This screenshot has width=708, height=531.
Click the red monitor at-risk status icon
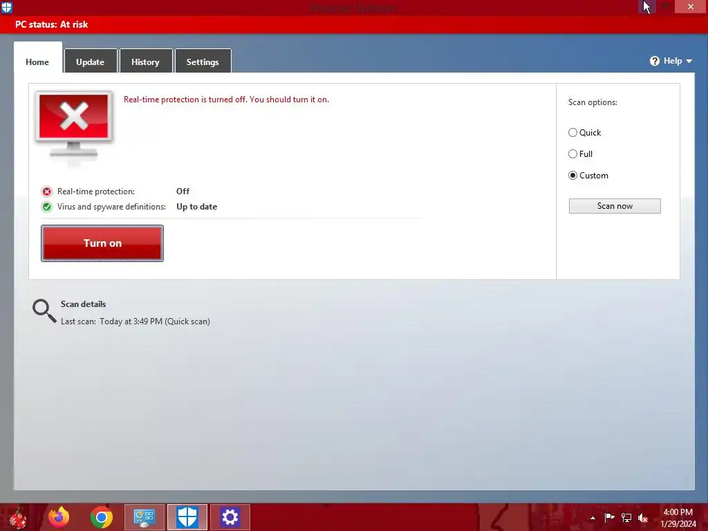click(73, 124)
